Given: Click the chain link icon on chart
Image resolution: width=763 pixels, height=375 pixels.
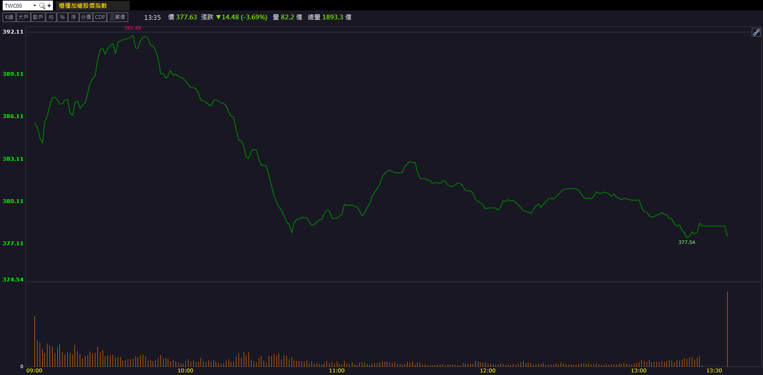Looking at the screenshot, I should (x=756, y=32).
